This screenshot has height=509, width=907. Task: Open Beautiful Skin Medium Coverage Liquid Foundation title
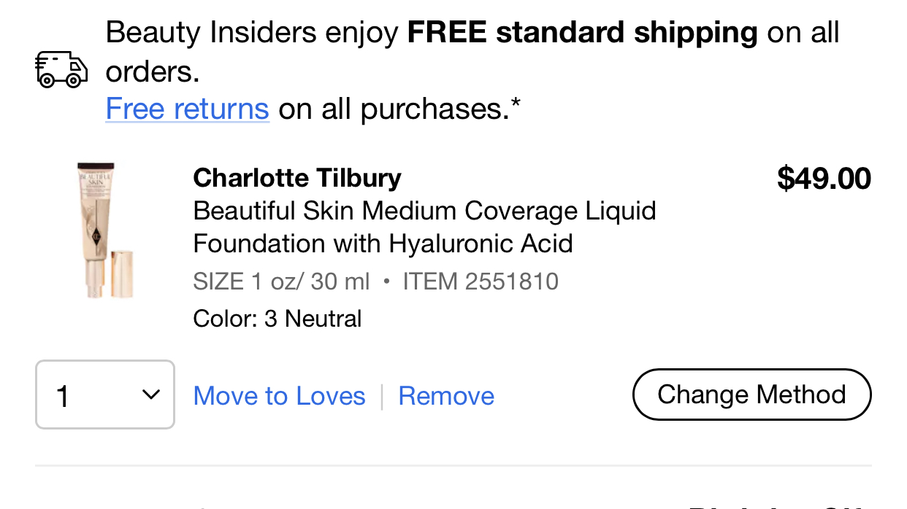point(424,227)
